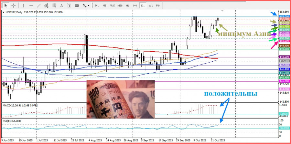The height and width of the screenshot is (144, 291).
Task: Toggle the D1 daily timeframe
Action: [143, 5]
